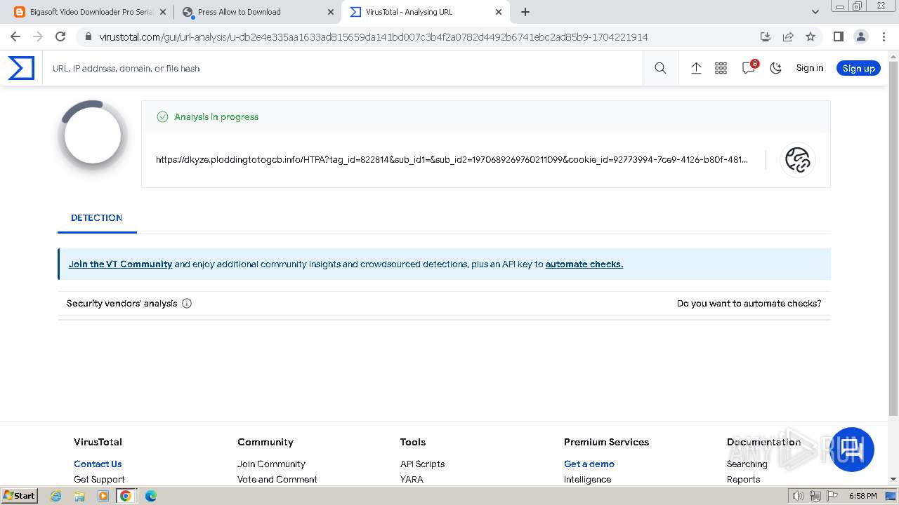899x505 pixels.
Task: Open the apps grid menu icon
Action: click(x=721, y=68)
